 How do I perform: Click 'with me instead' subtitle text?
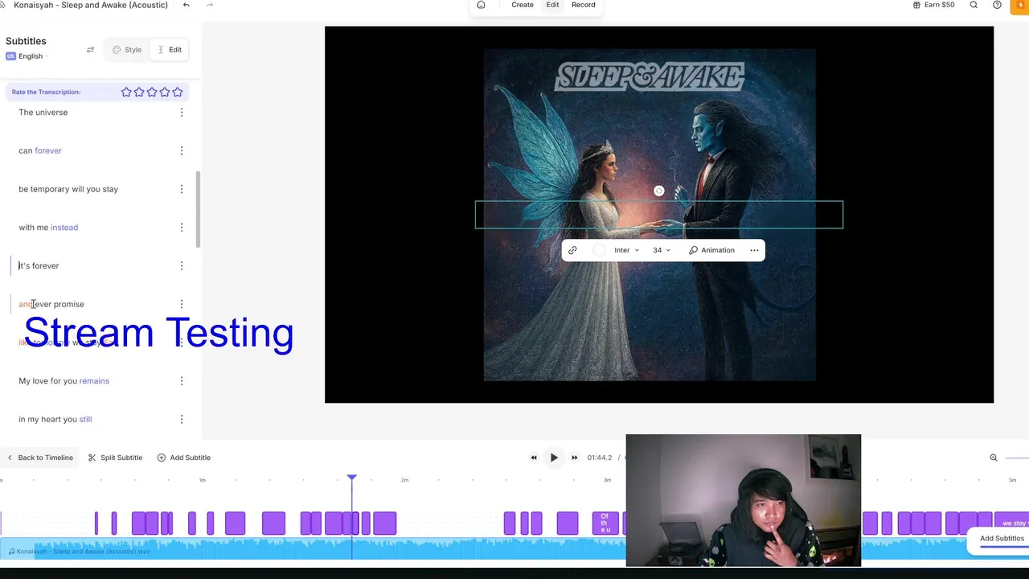(48, 228)
